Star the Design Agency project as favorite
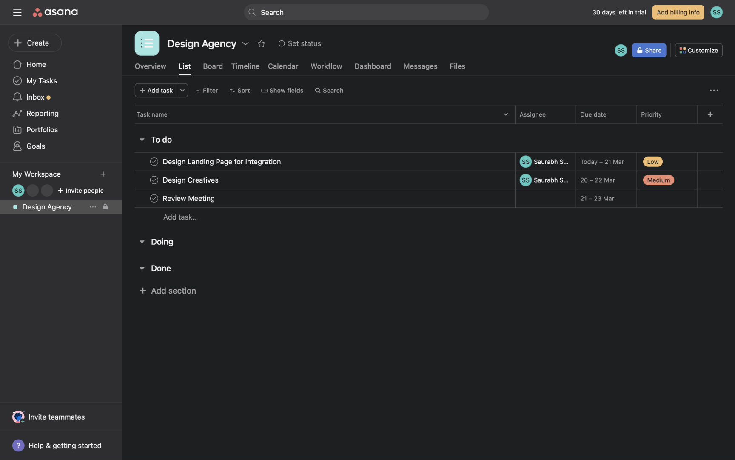Image resolution: width=735 pixels, height=460 pixels. pyautogui.click(x=261, y=43)
